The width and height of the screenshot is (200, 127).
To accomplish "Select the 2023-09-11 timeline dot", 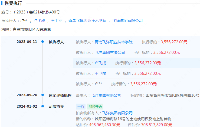I will pyautogui.click(x=42, y=42).
